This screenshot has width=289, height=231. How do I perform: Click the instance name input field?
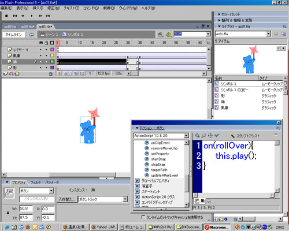pos(37,199)
